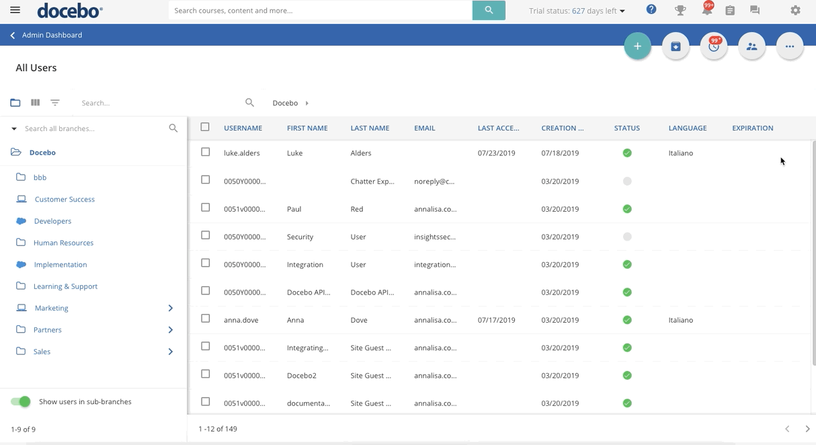Open the Implementation branch
Viewport: 816px width, 445px height.
pyautogui.click(x=60, y=265)
